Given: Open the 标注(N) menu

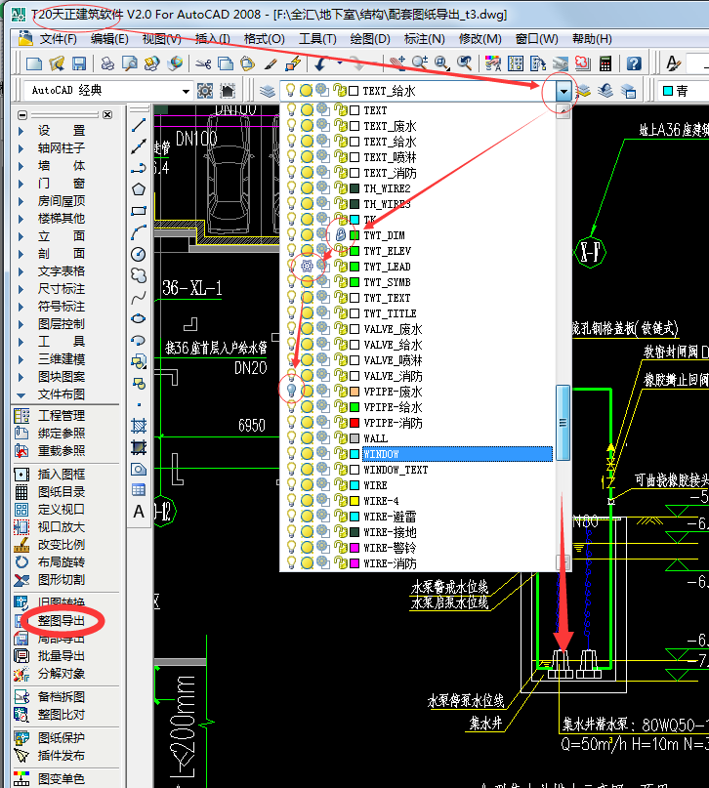Looking at the screenshot, I should coord(425,39).
